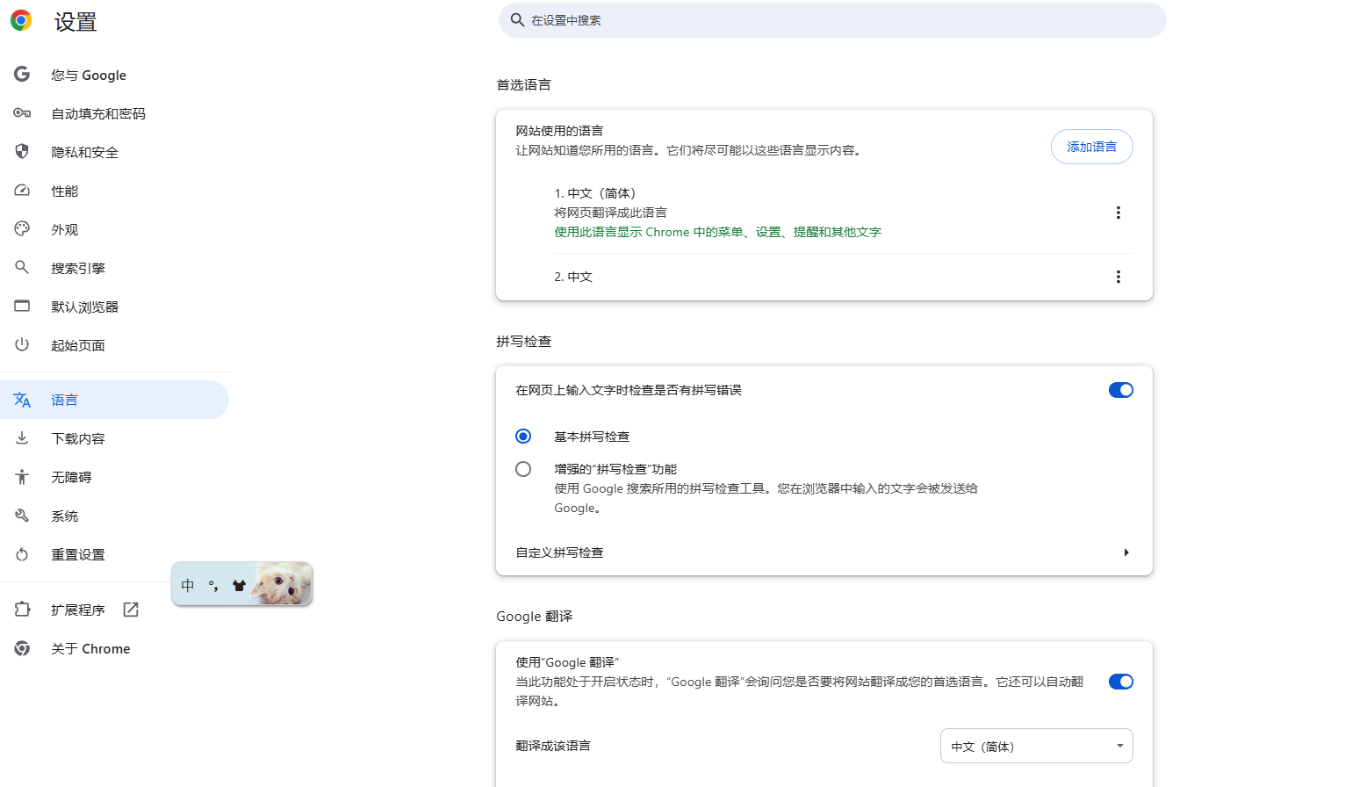This screenshot has width=1345, height=787.
Task: Click the shield icon for 隐私和安全
Action: 22,151
